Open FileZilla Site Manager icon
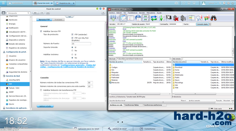Screen dimensions: 236x131 coord(113,18)
